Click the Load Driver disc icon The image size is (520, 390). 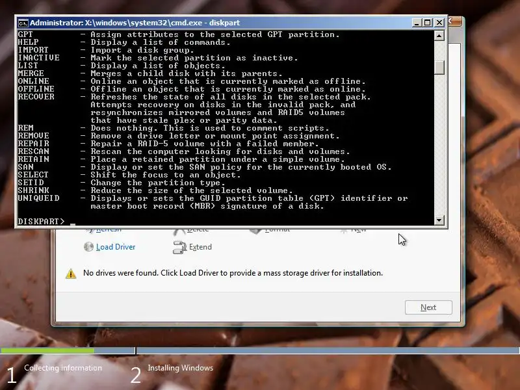(88, 247)
